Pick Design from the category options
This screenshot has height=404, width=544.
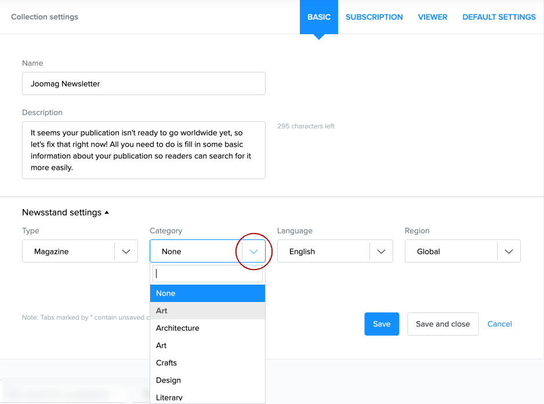click(x=168, y=380)
